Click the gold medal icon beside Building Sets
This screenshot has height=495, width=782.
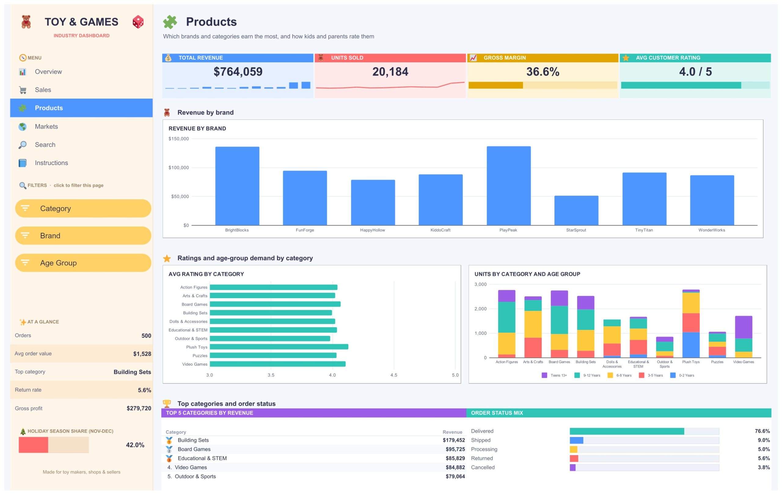(x=169, y=440)
